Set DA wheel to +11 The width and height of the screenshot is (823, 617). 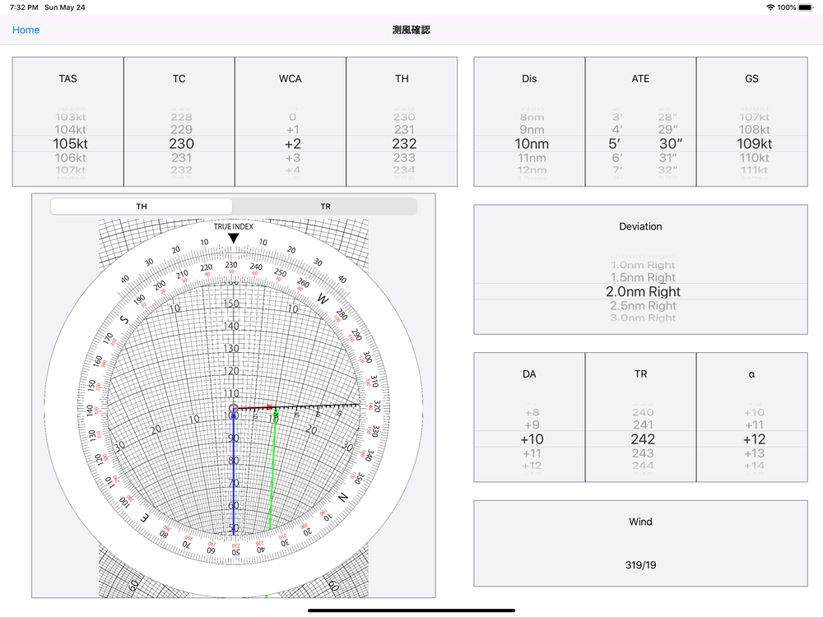point(532,453)
